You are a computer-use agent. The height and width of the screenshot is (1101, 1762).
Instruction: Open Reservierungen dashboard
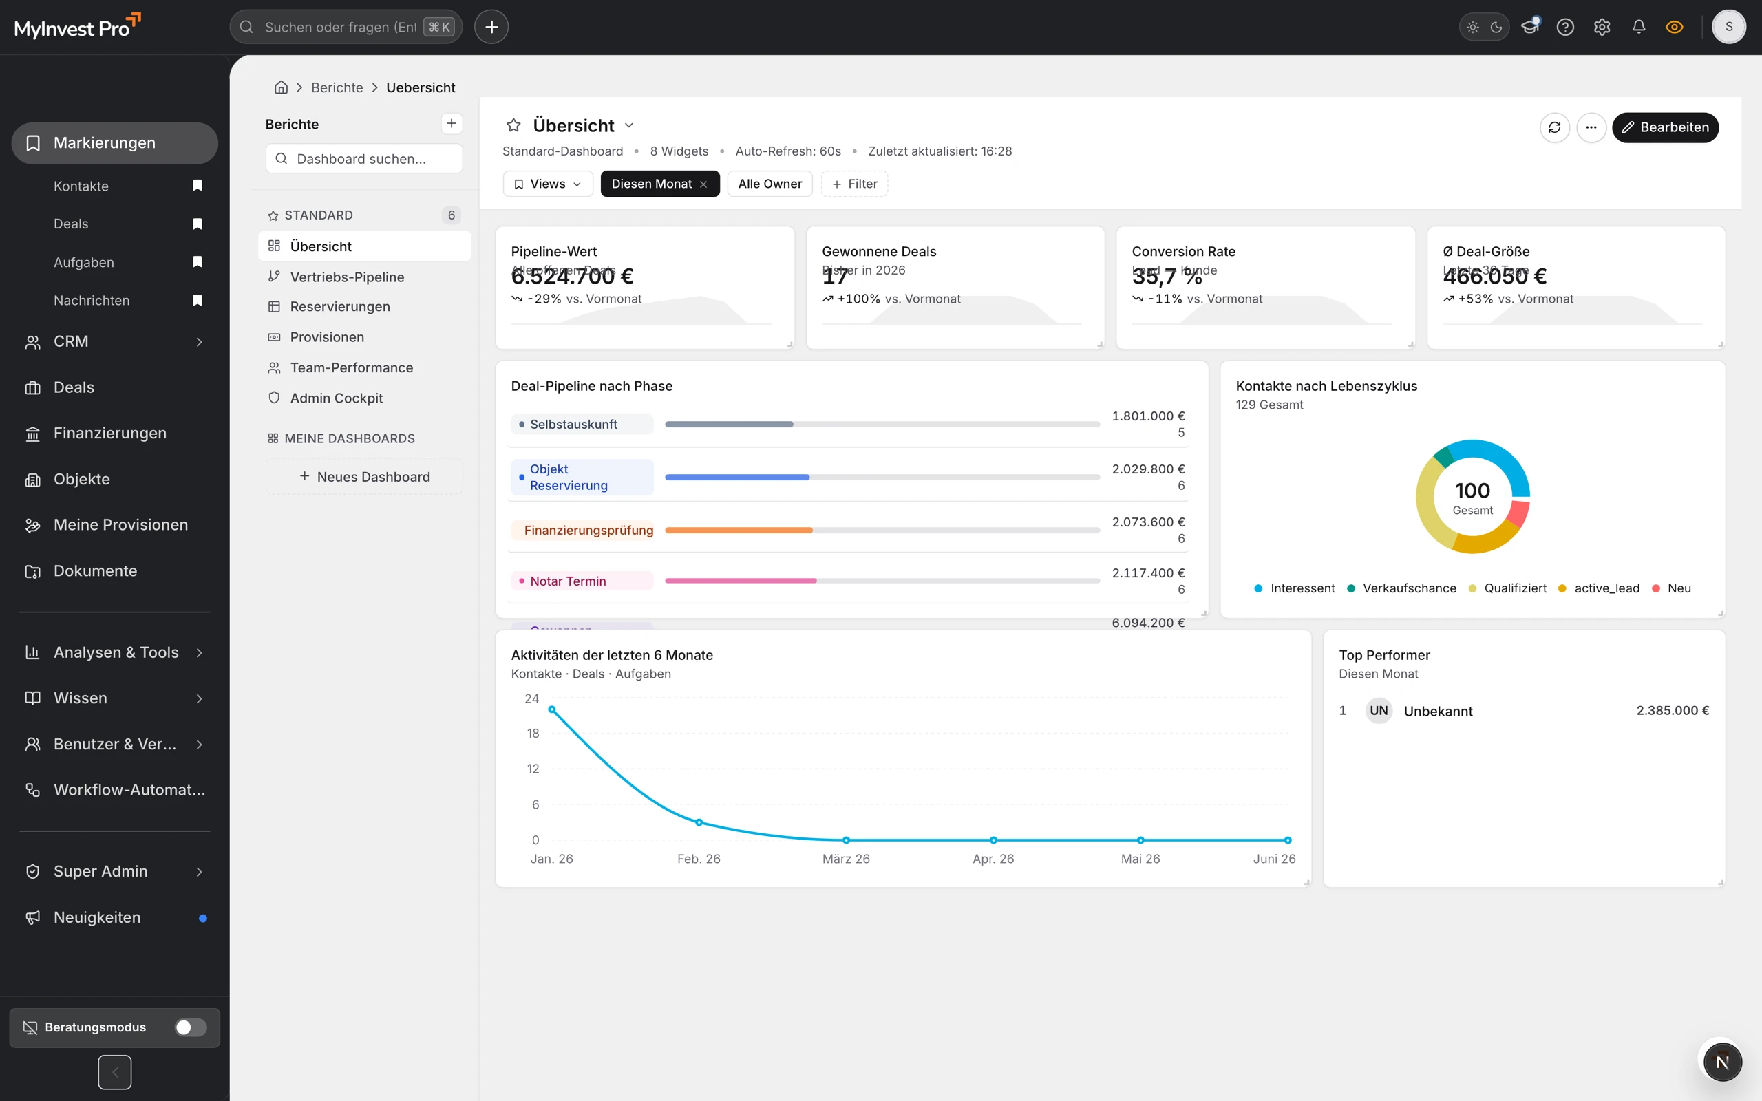tap(365, 307)
